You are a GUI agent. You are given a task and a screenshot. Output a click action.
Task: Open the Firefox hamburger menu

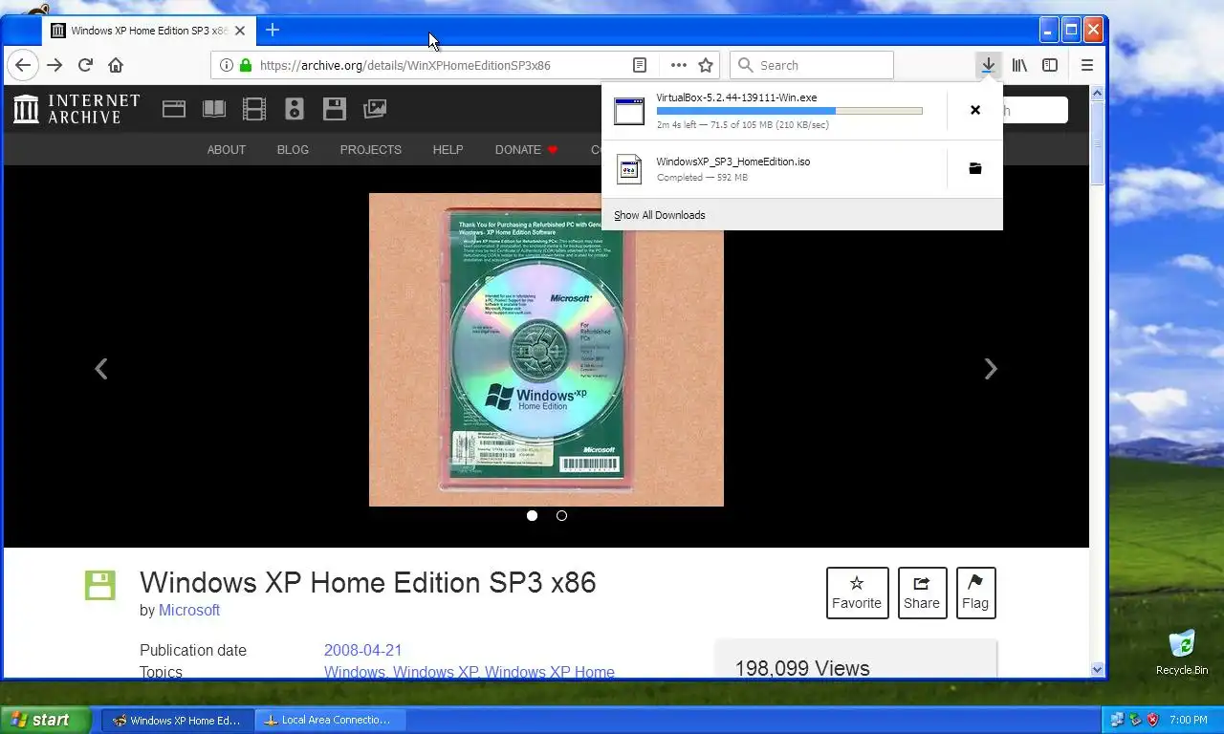[1086, 65]
